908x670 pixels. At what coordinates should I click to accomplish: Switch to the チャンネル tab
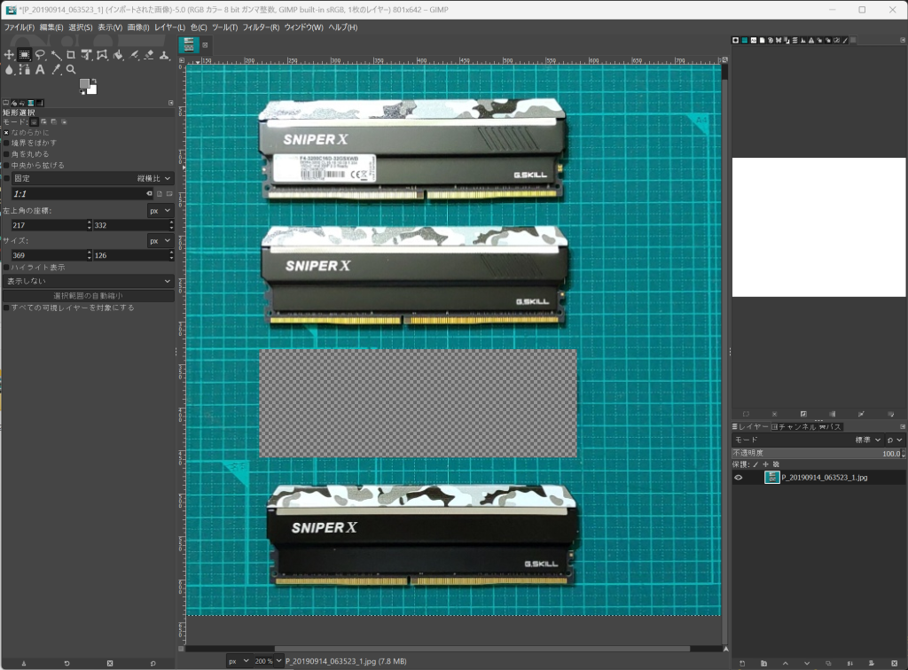794,426
